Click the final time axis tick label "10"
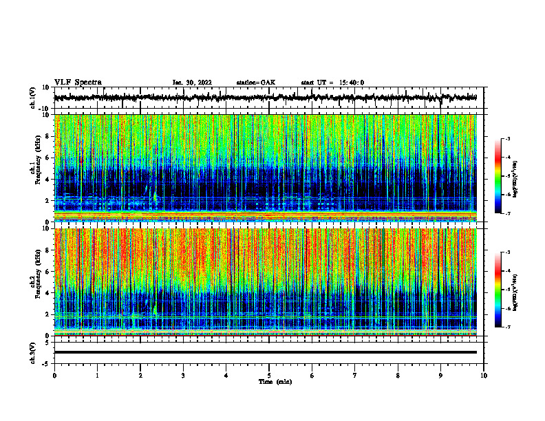Screen dimensions: 545x421 coord(484,376)
